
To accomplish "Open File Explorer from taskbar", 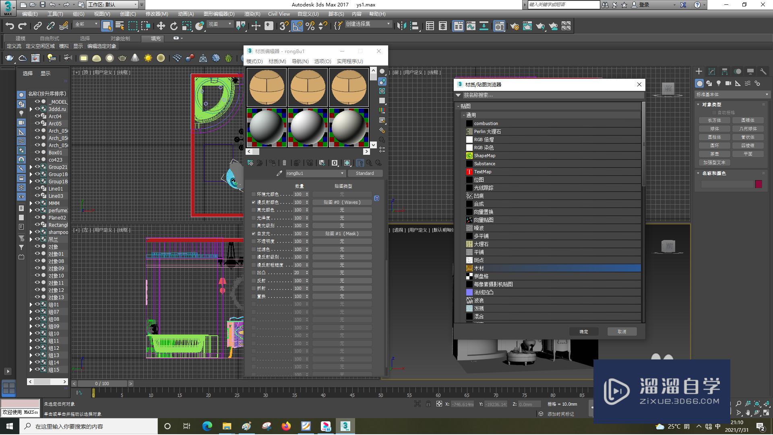I will click(x=227, y=426).
